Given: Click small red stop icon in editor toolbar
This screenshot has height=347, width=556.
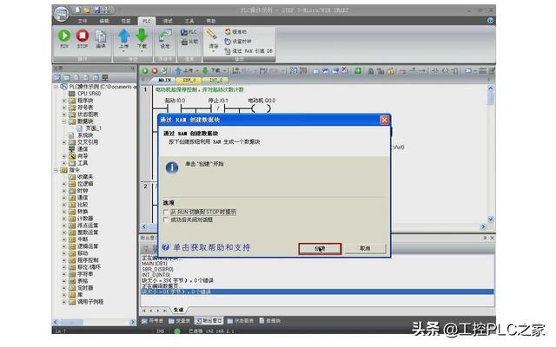Looking at the screenshot, I should point(155,71).
